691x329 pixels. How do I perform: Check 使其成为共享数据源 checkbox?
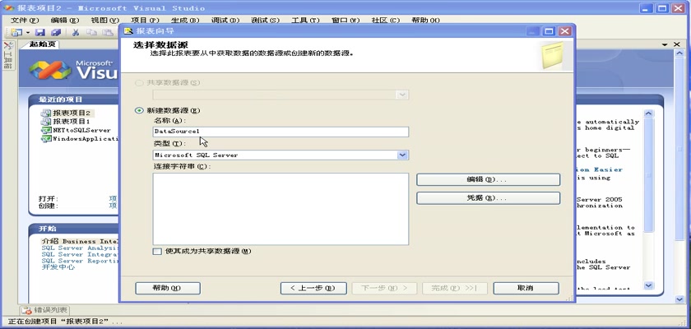point(157,252)
